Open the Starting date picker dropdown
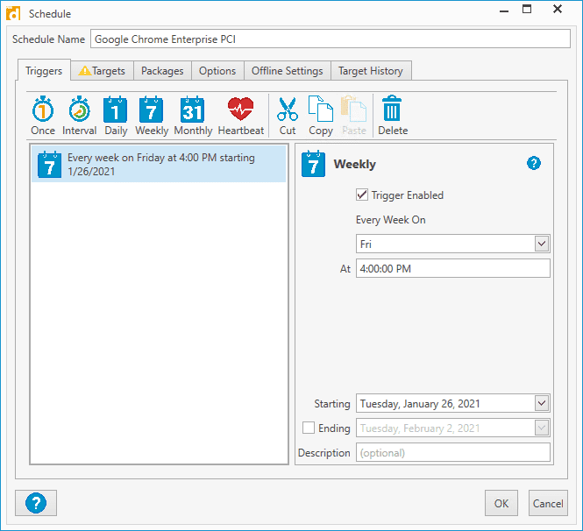The height and width of the screenshot is (531, 583). (542, 403)
